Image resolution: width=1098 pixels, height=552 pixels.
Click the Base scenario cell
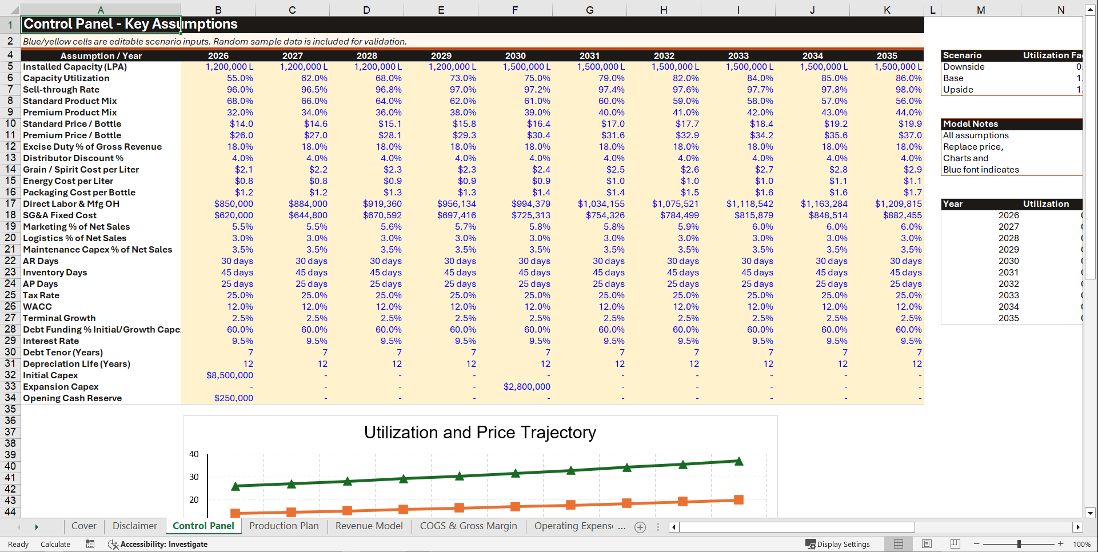tap(981, 78)
